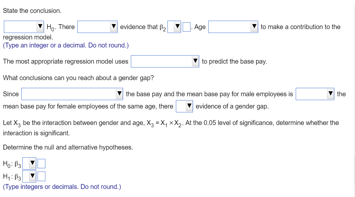The width and height of the screenshot is (355, 197).
Task: Open the dropdown following the word Since
Action: pyautogui.click(x=71, y=94)
